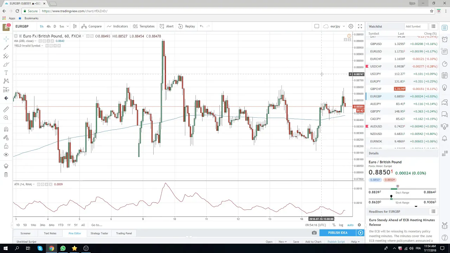
Task: Select the trend line drawing tool
Action: pyautogui.click(x=6, y=47)
